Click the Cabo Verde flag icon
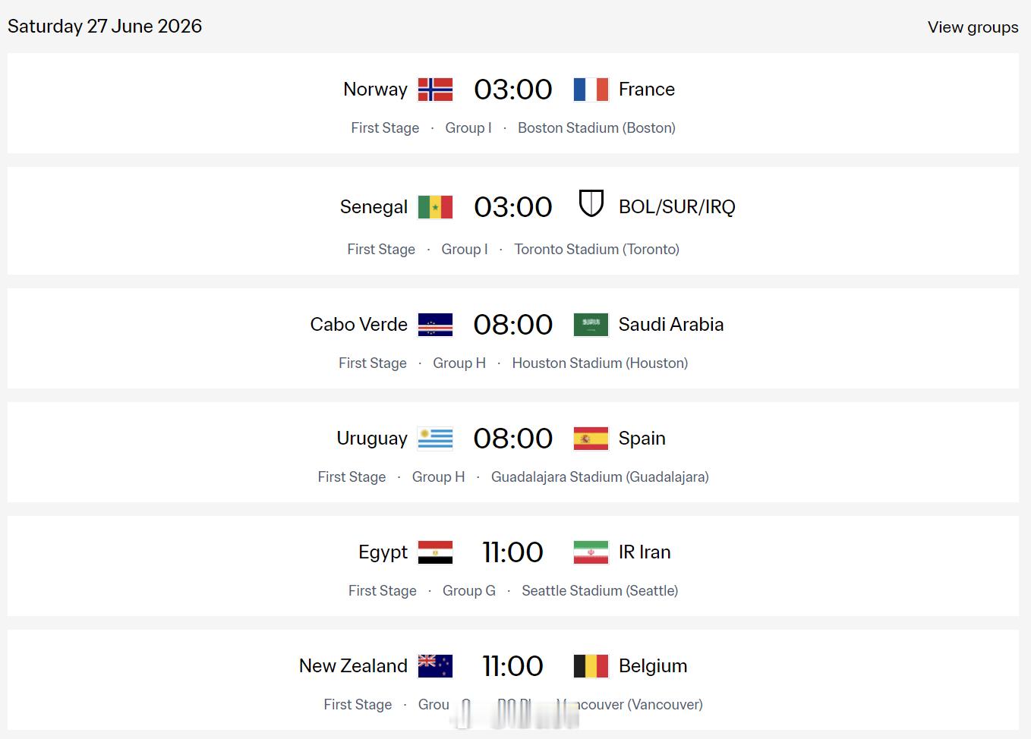 [x=435, y=325]
